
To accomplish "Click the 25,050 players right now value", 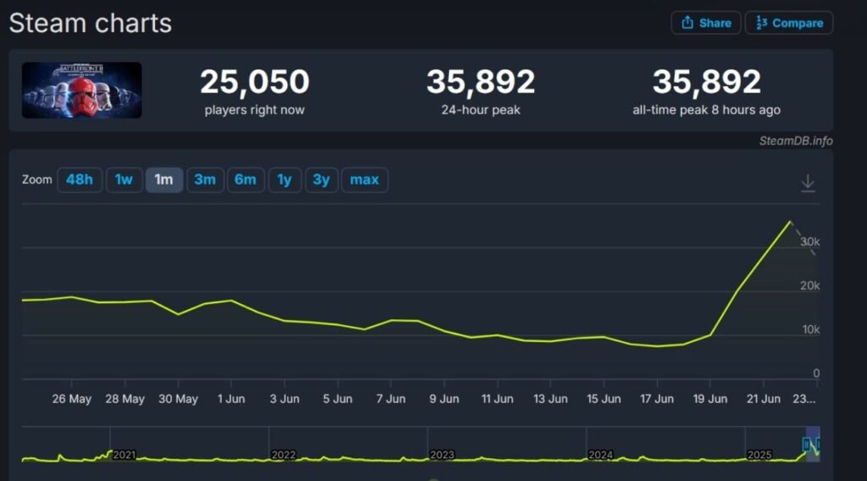I will (x=254, y=82).
